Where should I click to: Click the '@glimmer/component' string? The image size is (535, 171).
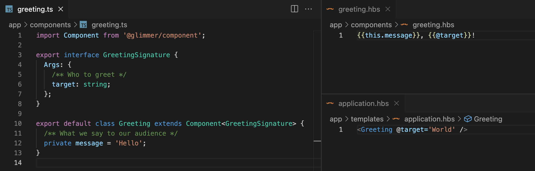tap(162, 35)
